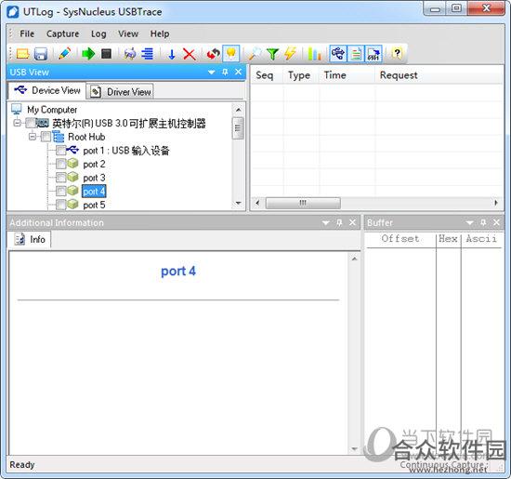
Task: Toggle USB View panel toolbar icon
Action: pyautogui.click(x=338, y=54)
